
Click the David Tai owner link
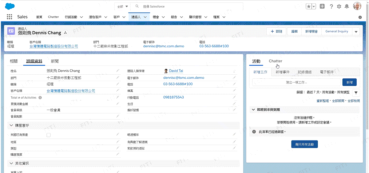click(176, 71)
